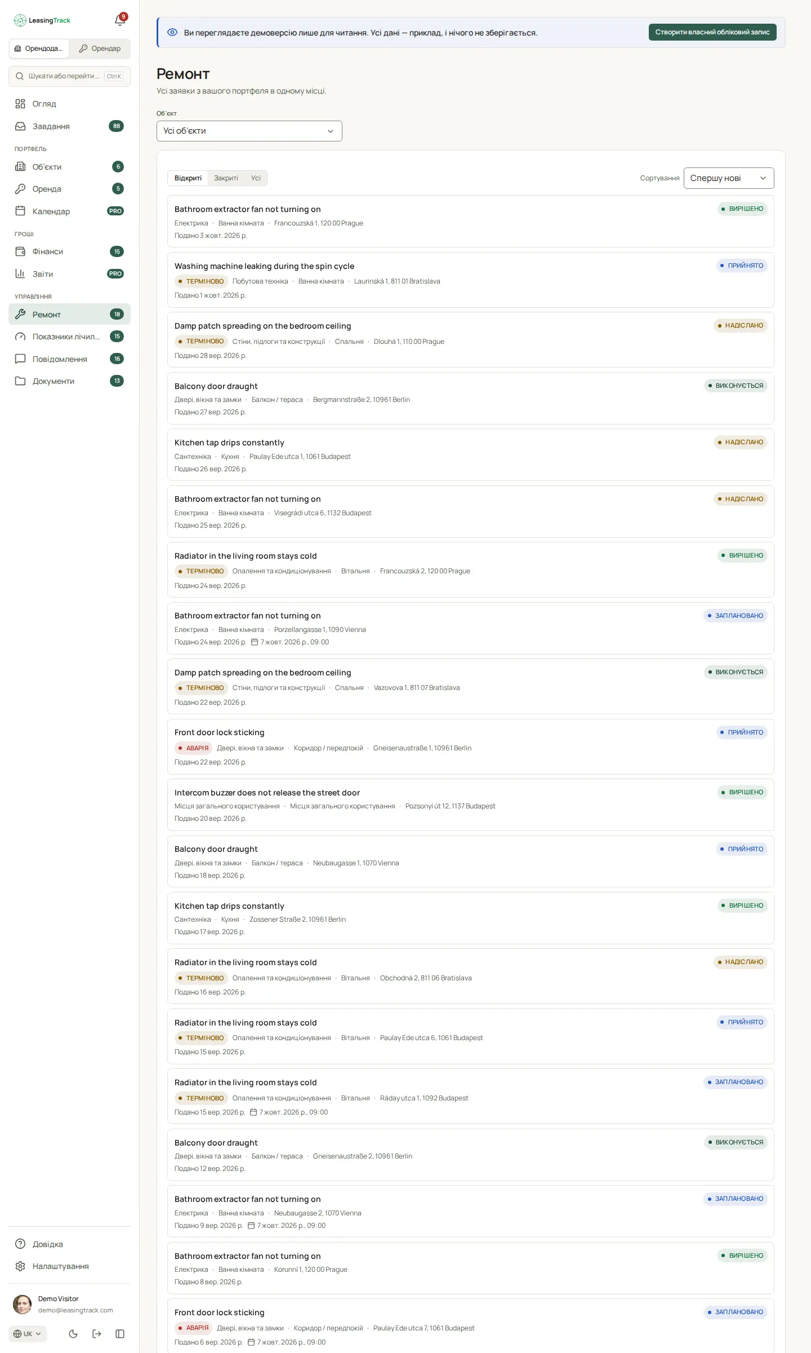Click Kitchen tap drips at Paulay Ede utca

pos(470,455)
